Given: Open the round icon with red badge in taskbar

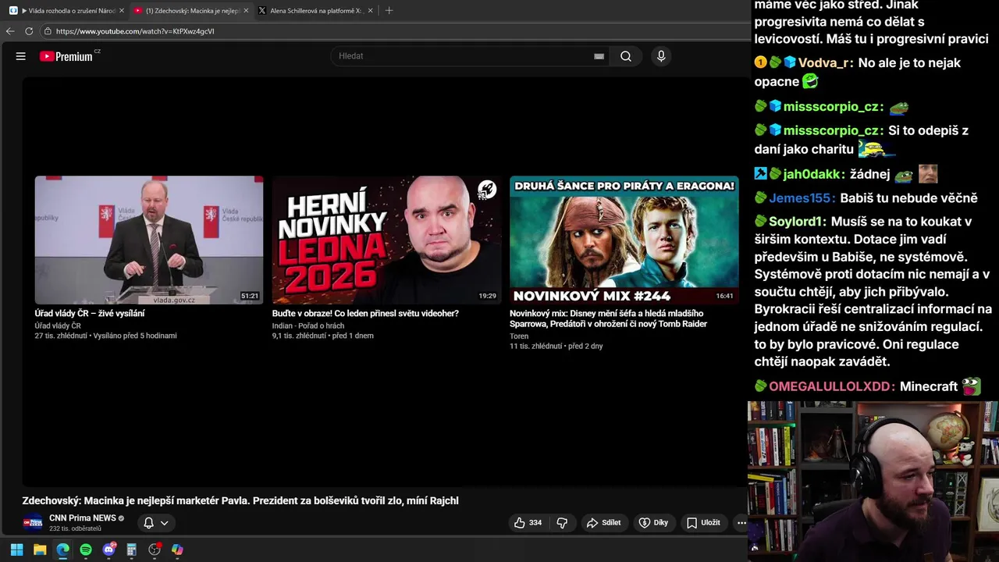Looking at the screenshot, I should click(x=155, y=550).
